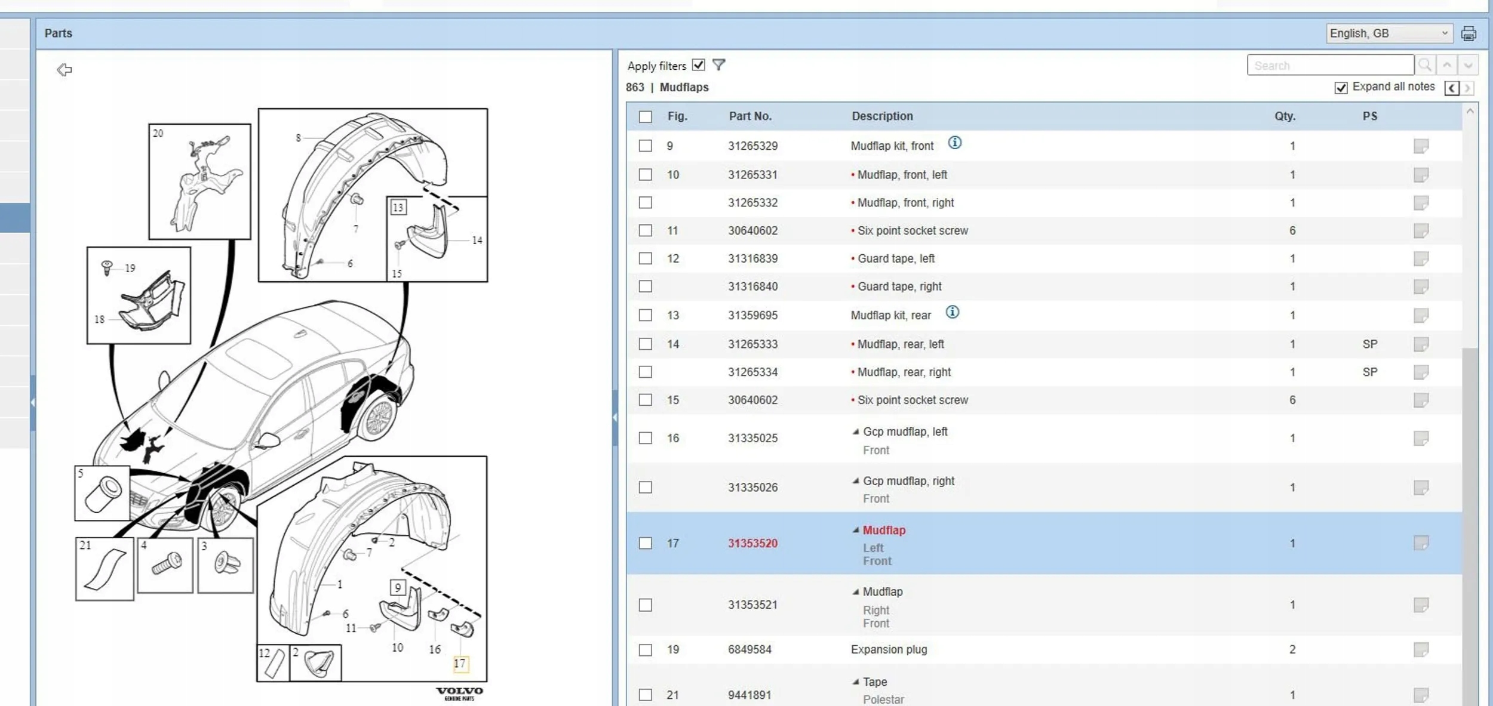Click note icon for part 31265329
The height and width of the screenshot is (706, 1493).
coord(1421,146)
